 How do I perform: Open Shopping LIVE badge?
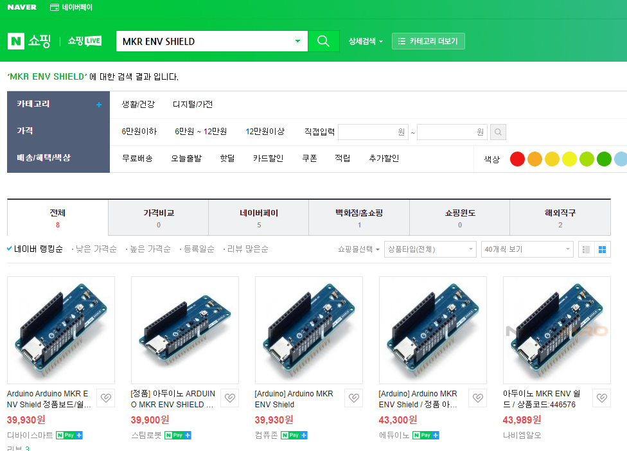coord(85,40)
